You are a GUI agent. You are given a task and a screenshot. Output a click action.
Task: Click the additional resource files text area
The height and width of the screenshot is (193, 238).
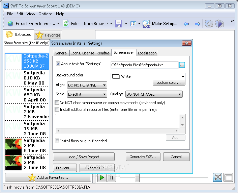pyautogui.click(x=117, y=121)
